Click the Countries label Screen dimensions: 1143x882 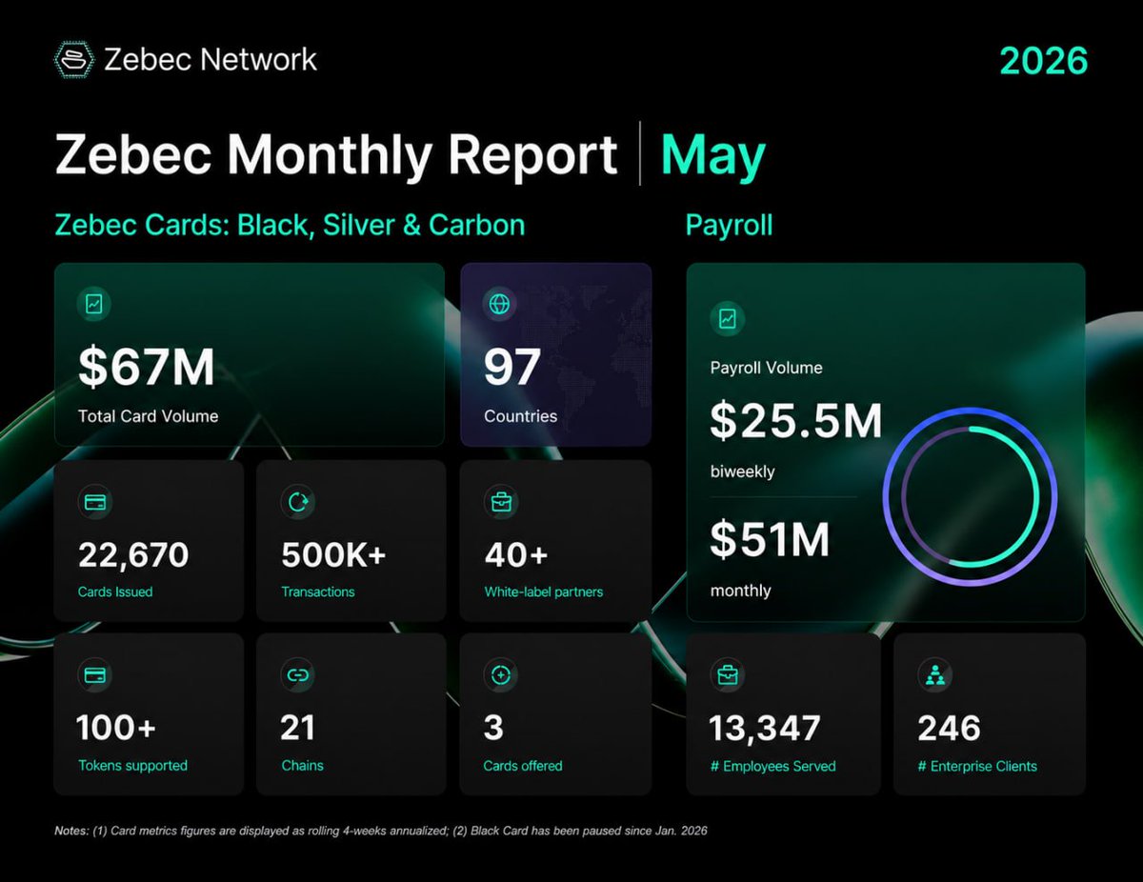(x=520, y=416)
